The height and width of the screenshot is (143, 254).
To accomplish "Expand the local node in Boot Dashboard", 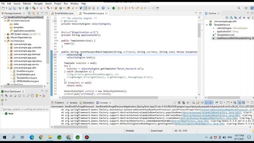I will coord(3,114).
